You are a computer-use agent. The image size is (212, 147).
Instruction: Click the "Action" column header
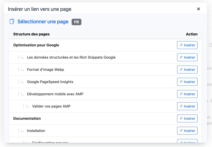[x=192, y=34]
